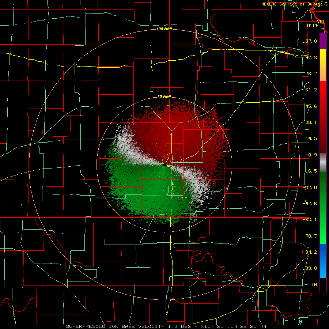The width and height of the screenshot is (329, 329).
Task: Click the purple segment of velocity color bar
Action: (x=323, y=41)
